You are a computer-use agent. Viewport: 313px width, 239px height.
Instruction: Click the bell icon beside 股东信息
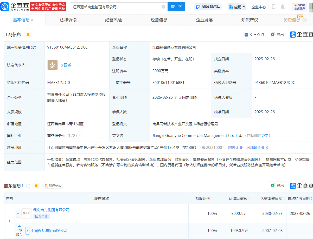point(36,186)
